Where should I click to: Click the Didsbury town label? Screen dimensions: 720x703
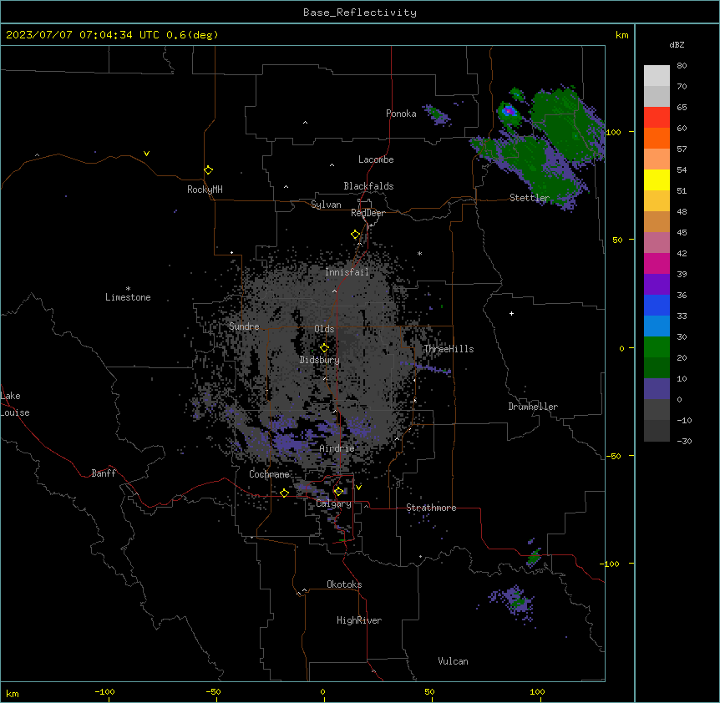tap(320, 360)
